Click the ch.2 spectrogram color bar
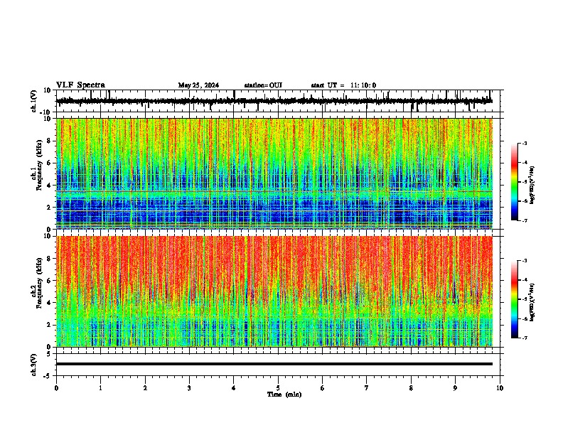Viewport: 563px width, 435px height. [515, 299]
